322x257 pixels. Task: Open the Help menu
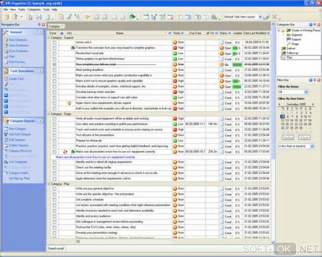point(54,10)
